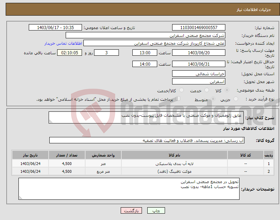
Task: Click the response deadline date 1403/06/20
Action: (x=199, y=53)
